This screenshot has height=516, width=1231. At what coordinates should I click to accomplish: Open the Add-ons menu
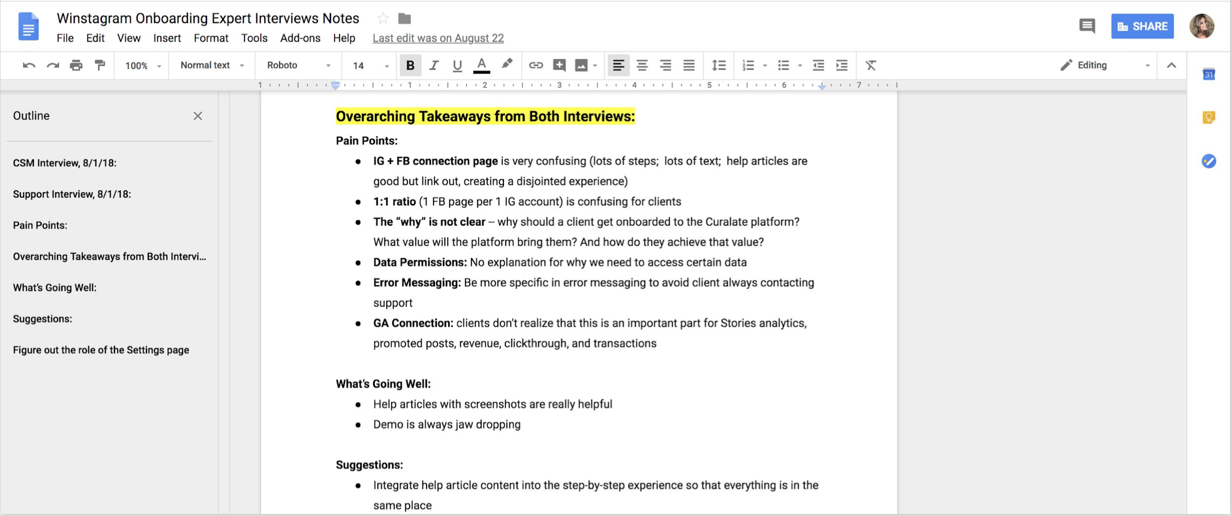(x=300, y=38)
